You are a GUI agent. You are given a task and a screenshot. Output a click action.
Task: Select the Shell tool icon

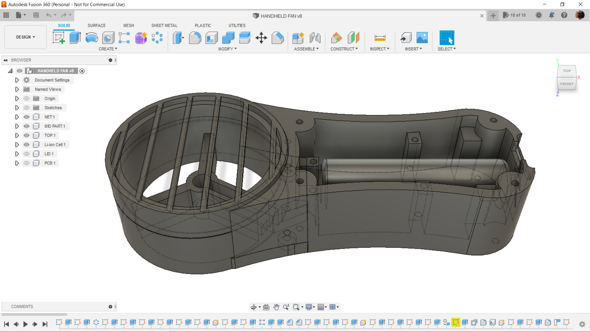(212, 38)
